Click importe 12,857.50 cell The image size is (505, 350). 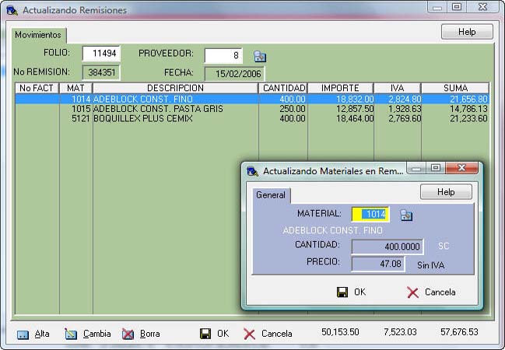pyautogui.click(x=355, y=109)
